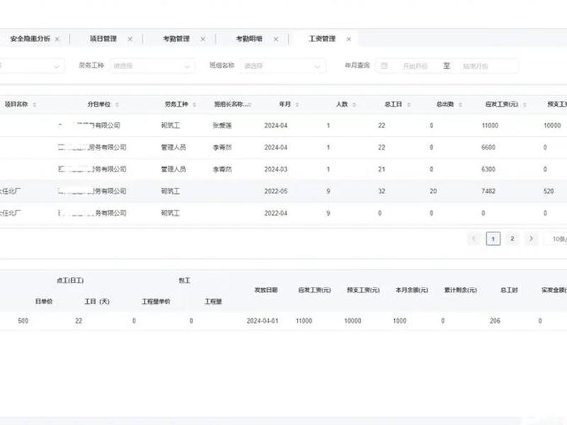
Task: Open the 劳务工种 filter dropdown
Action: pos(152,66)
